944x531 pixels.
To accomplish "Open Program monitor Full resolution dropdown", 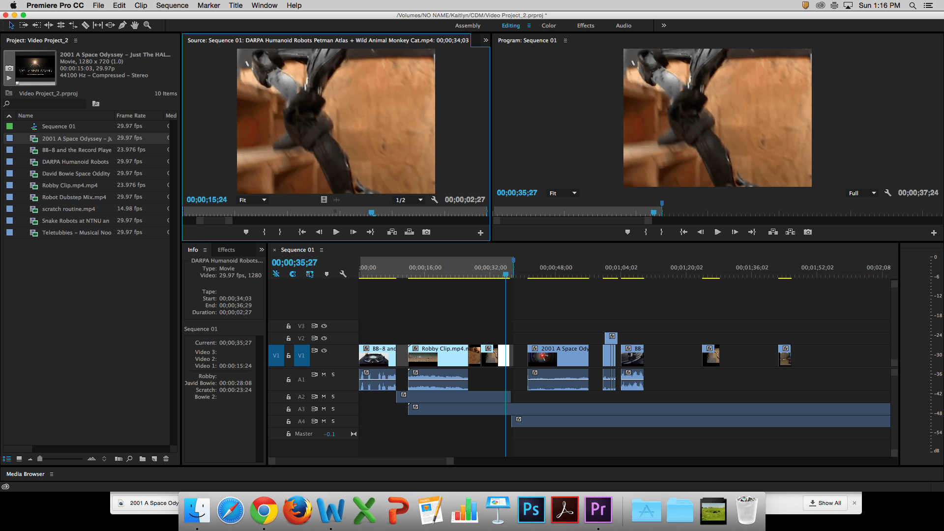I will pyautogui.click(x=862, y=193).
